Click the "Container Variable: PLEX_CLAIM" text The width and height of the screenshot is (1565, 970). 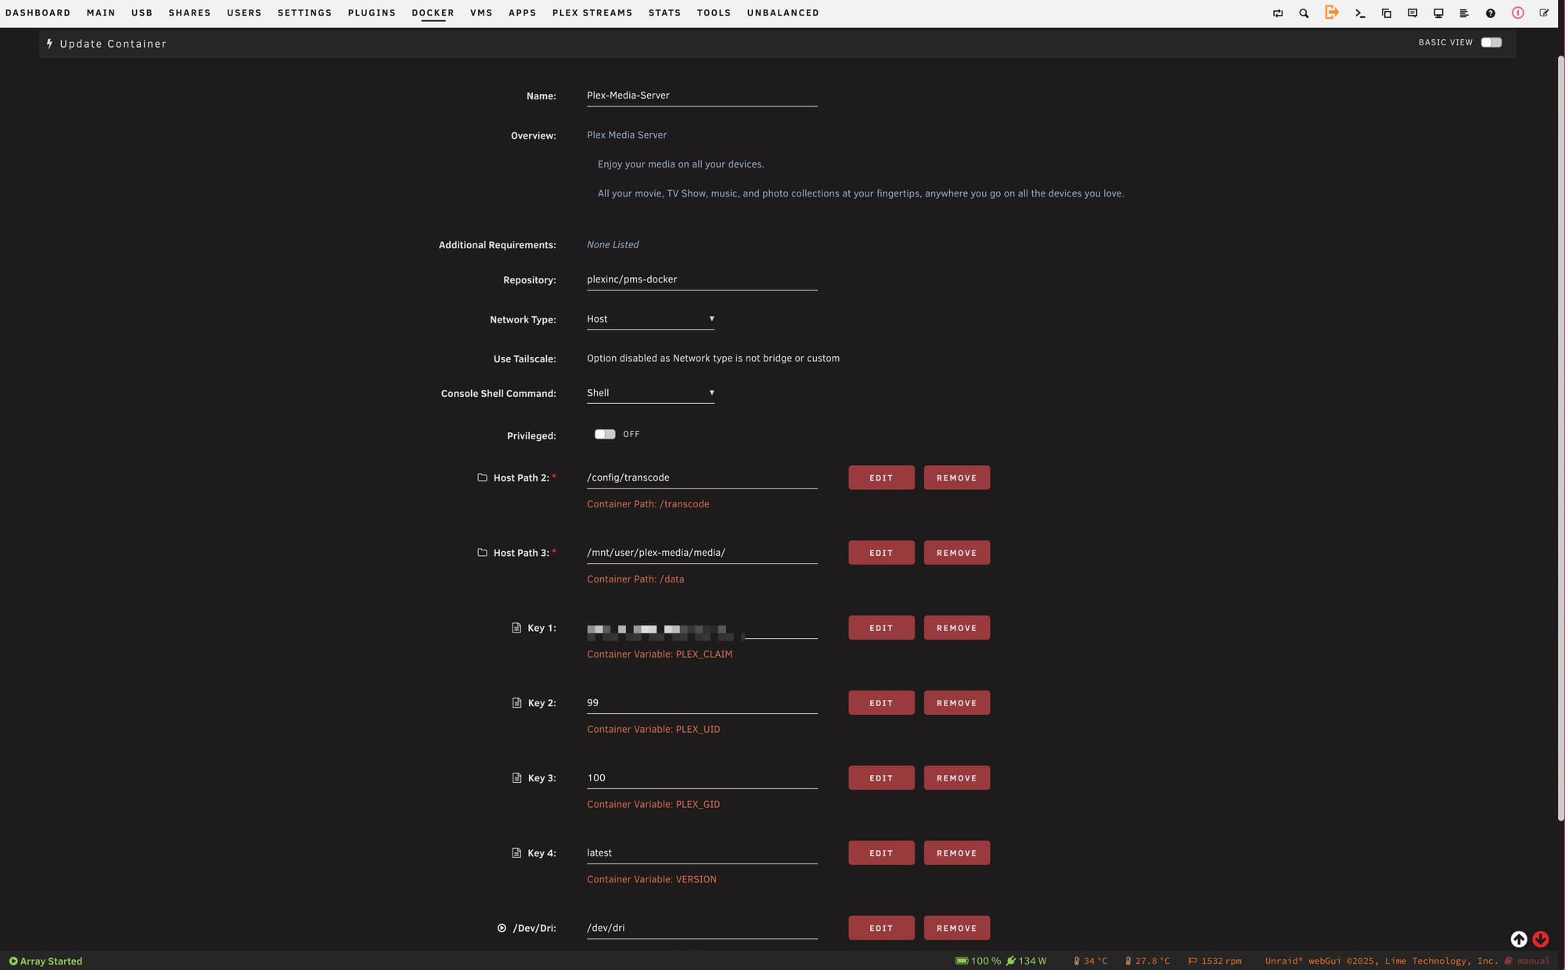(660, 654)
